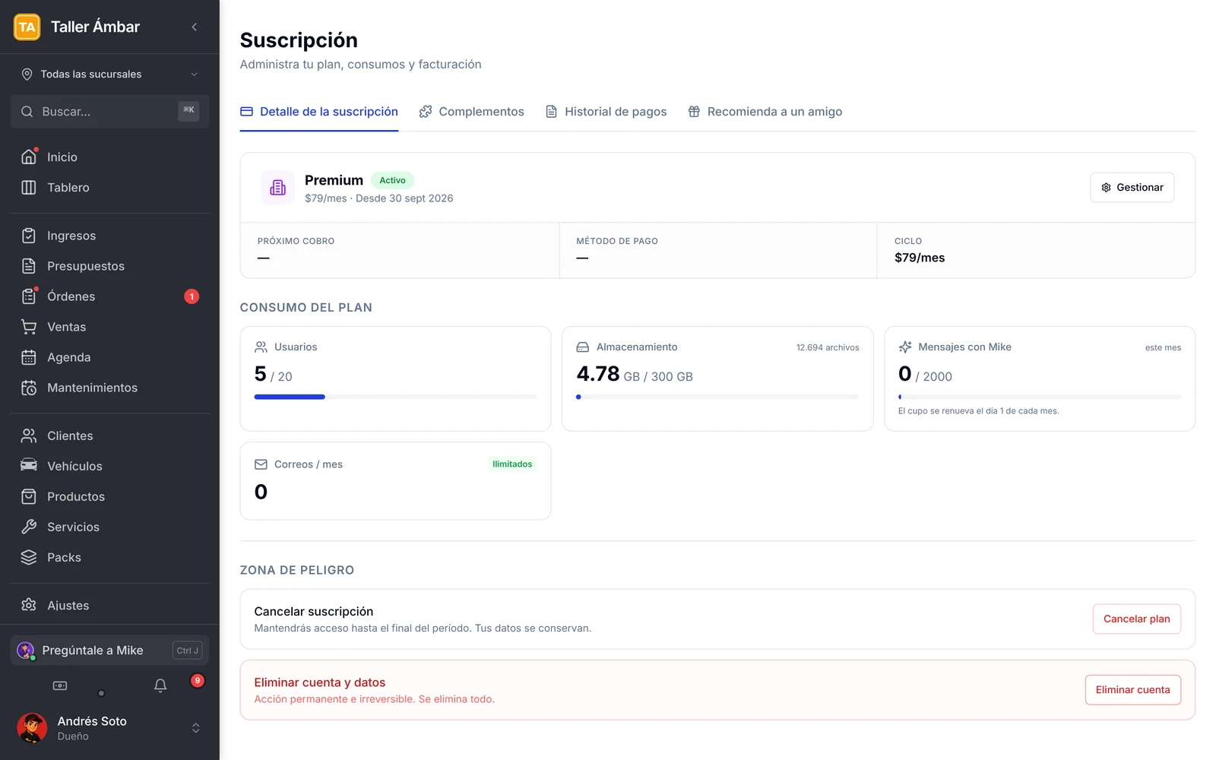
Task: Open the Packs section
Action: [109, 557]
